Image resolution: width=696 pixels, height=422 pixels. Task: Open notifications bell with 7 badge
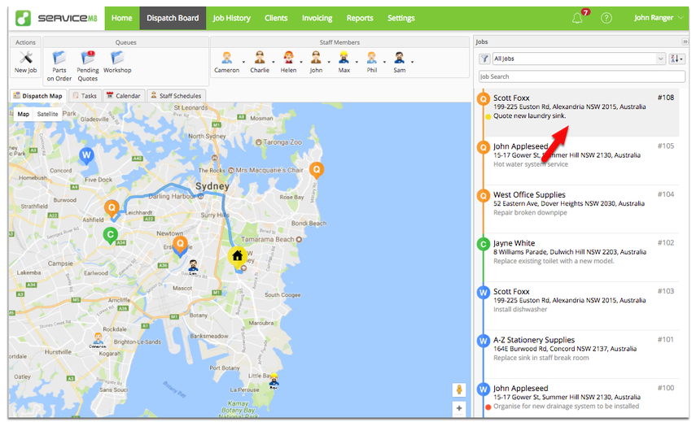pos(577,18)
